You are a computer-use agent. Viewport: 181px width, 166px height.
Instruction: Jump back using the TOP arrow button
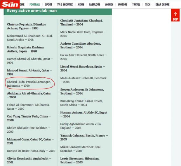click(x=175, y=15)
